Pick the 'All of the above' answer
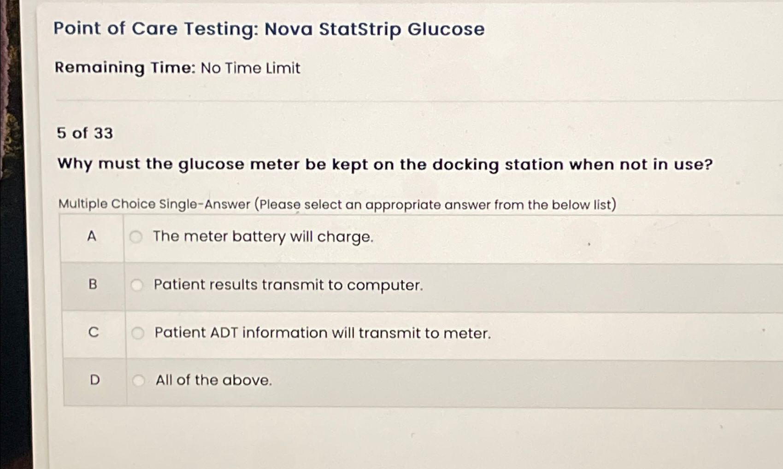 click(213, 381)
